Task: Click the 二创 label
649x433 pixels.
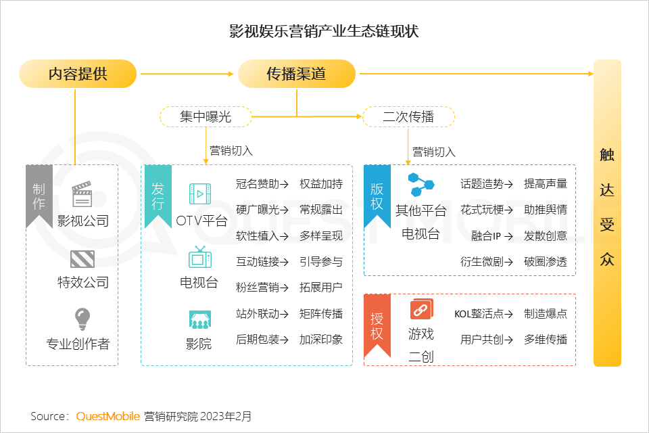Action: pos(421,357)
